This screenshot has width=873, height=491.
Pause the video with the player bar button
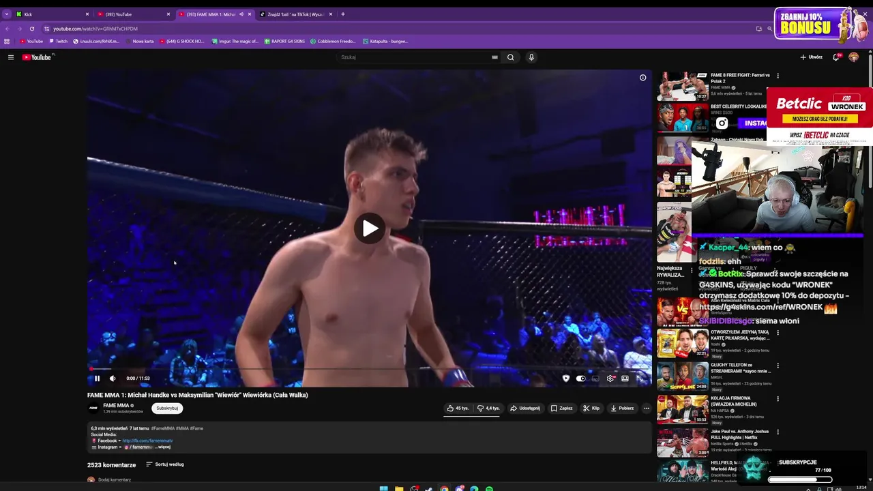[x=97, y=378]
